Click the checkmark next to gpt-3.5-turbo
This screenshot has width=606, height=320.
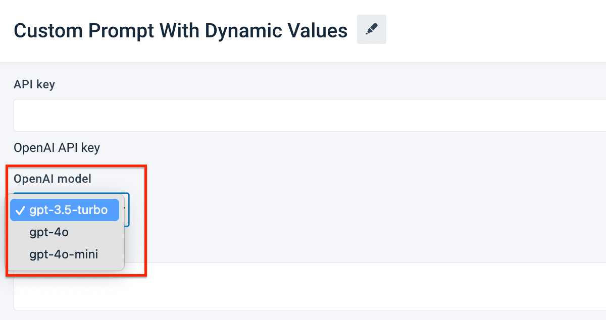click(21, 210)
